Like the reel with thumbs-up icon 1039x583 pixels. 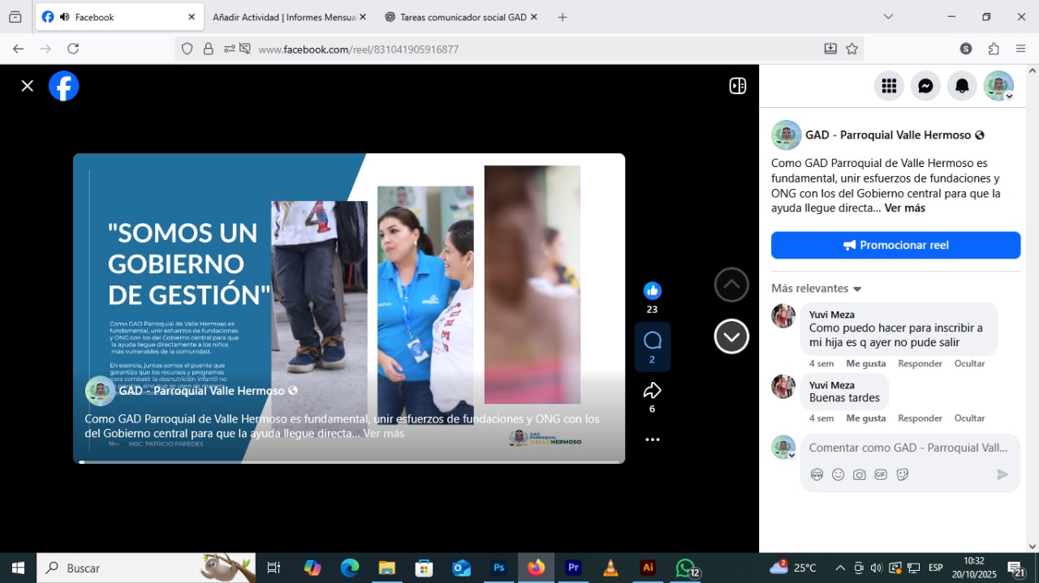[x=652, y=291]
